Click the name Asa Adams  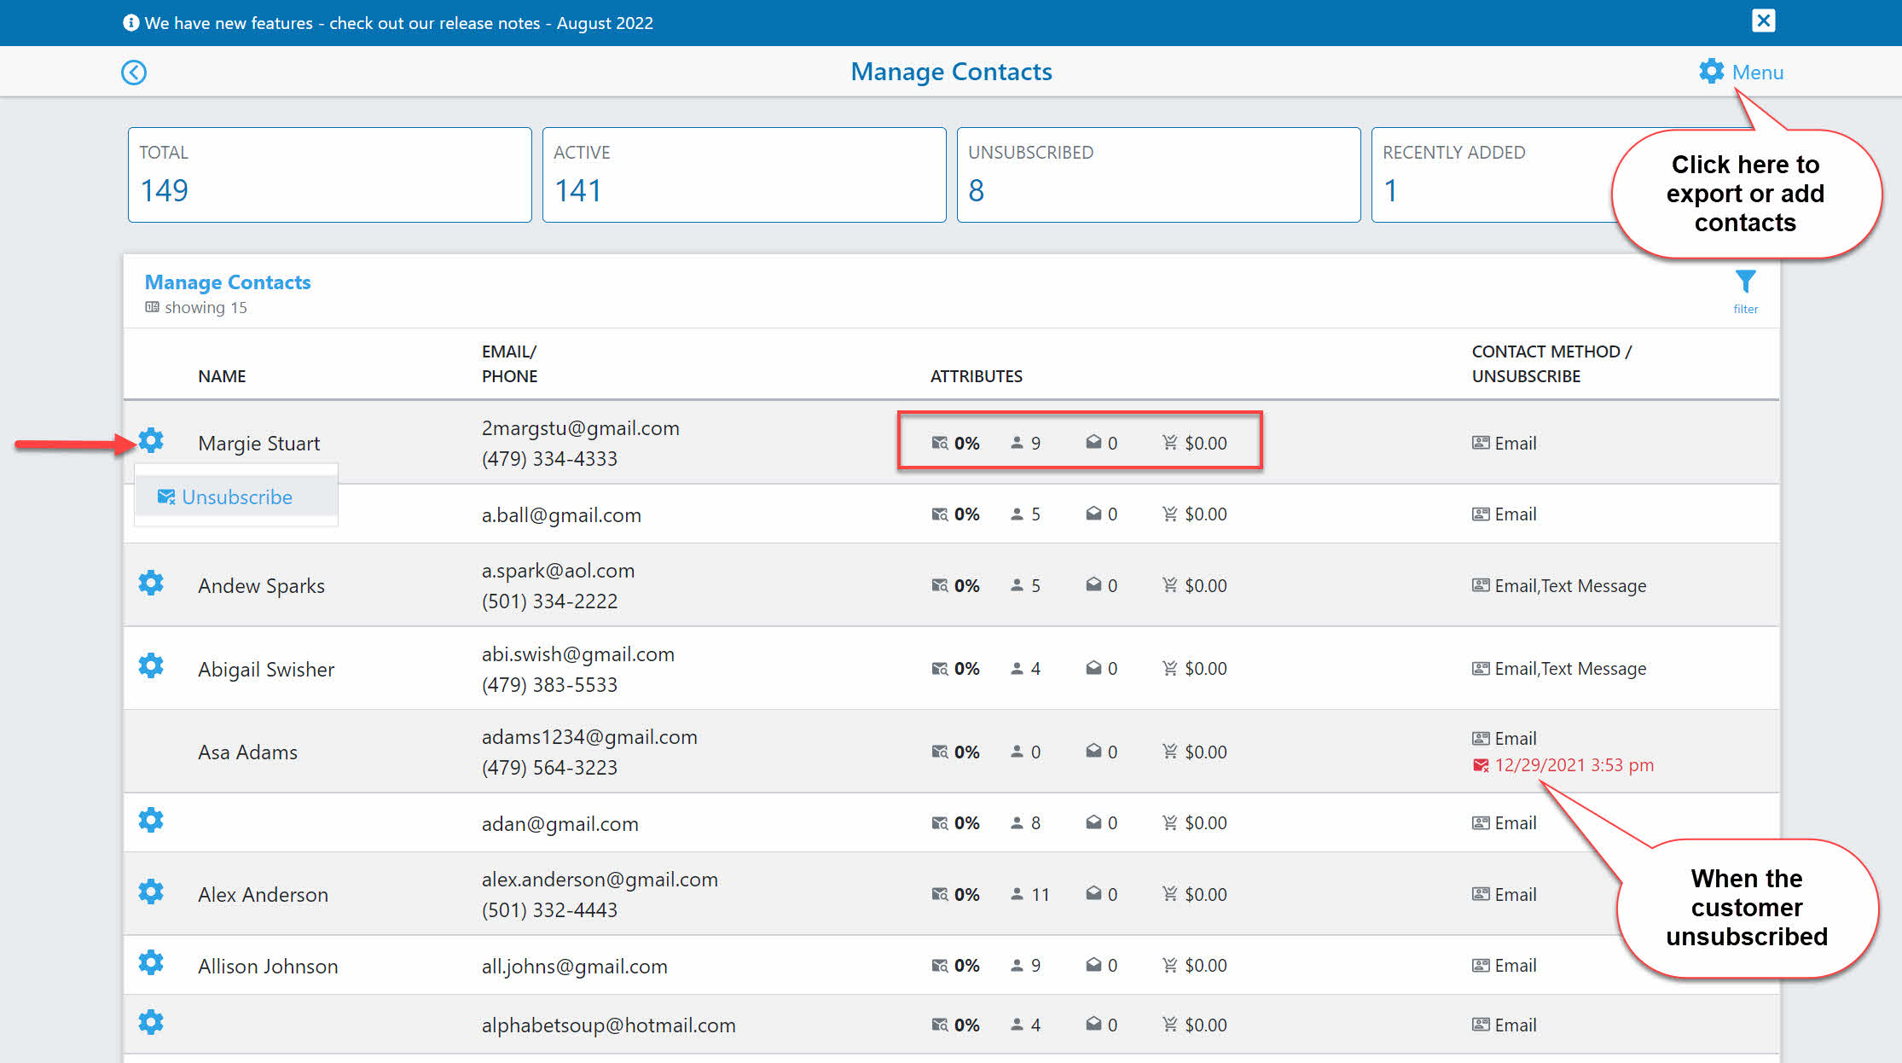(x=247, y=752)
